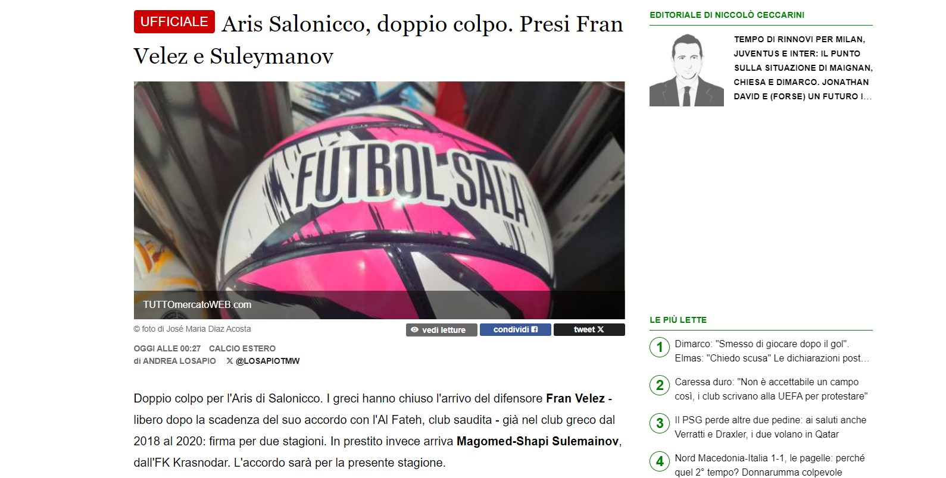Viewport: 946px width, 478px height.
Task: Open the Niccolò Ceccarini portrait thumbnail
Action: pyautogui.click(x=686, y=70)
